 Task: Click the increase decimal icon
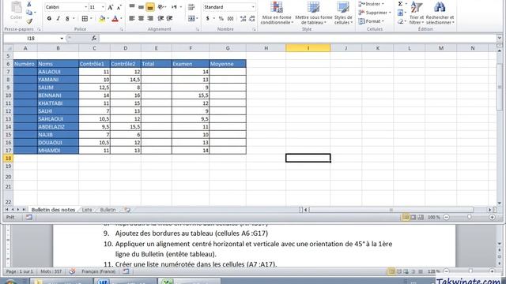(243, 19)
